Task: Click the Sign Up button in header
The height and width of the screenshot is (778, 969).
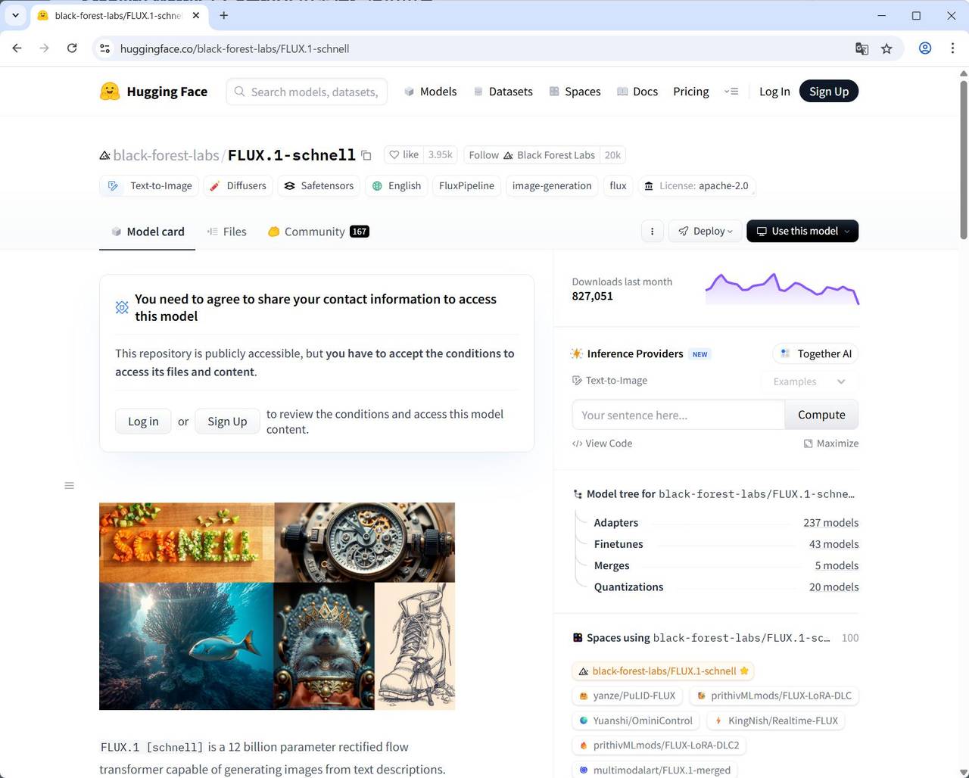Action: pos(829,92)
